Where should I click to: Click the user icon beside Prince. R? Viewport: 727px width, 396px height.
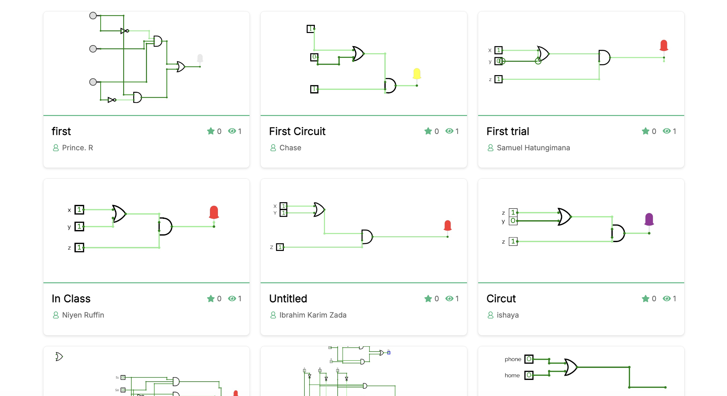click(56, 148)
